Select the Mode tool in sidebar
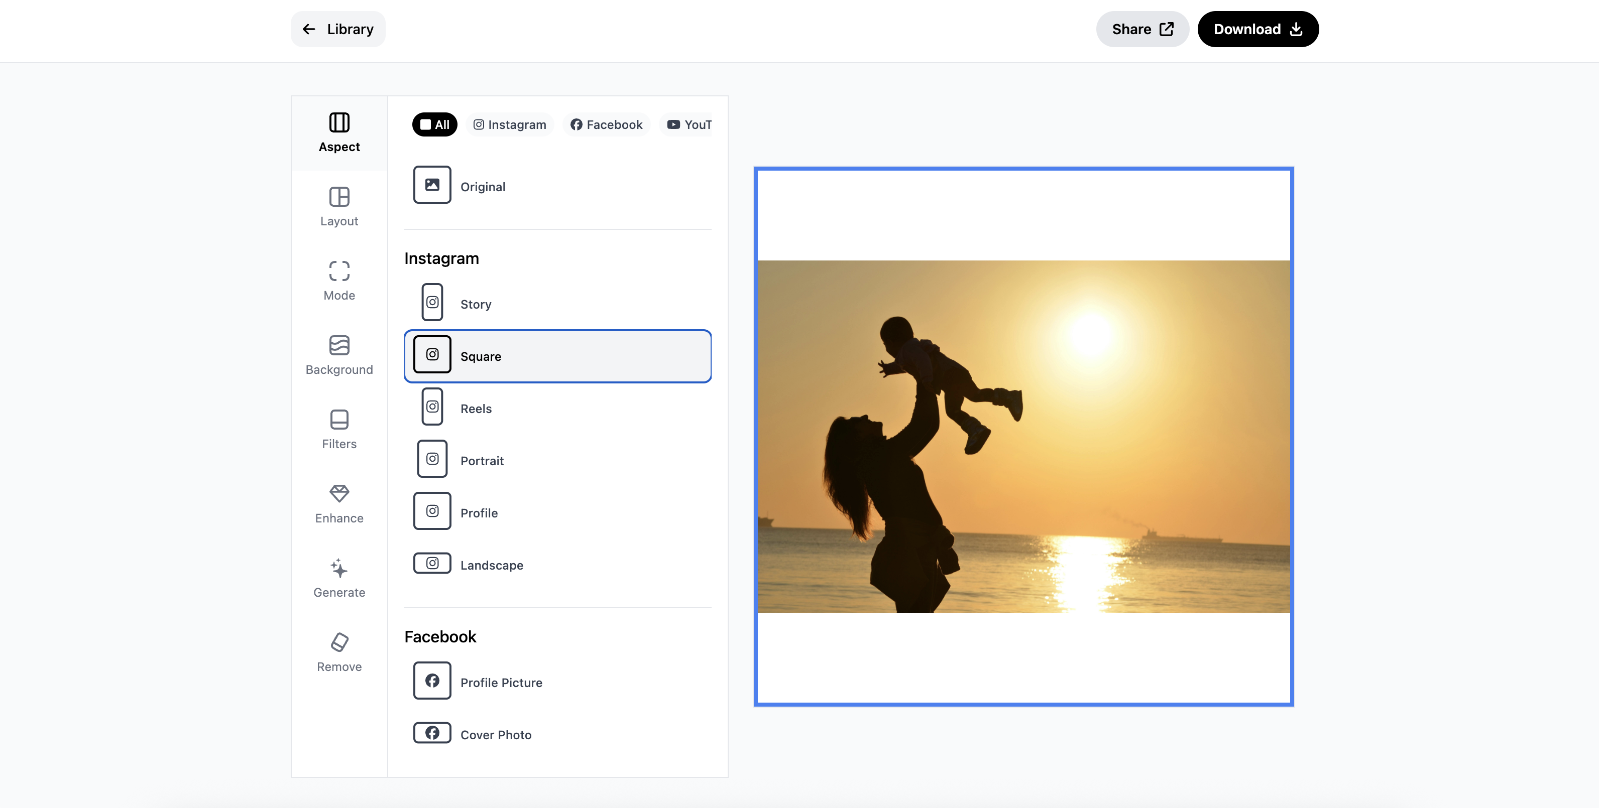This screenshot has width=1599, height=808. click(339, 281)
